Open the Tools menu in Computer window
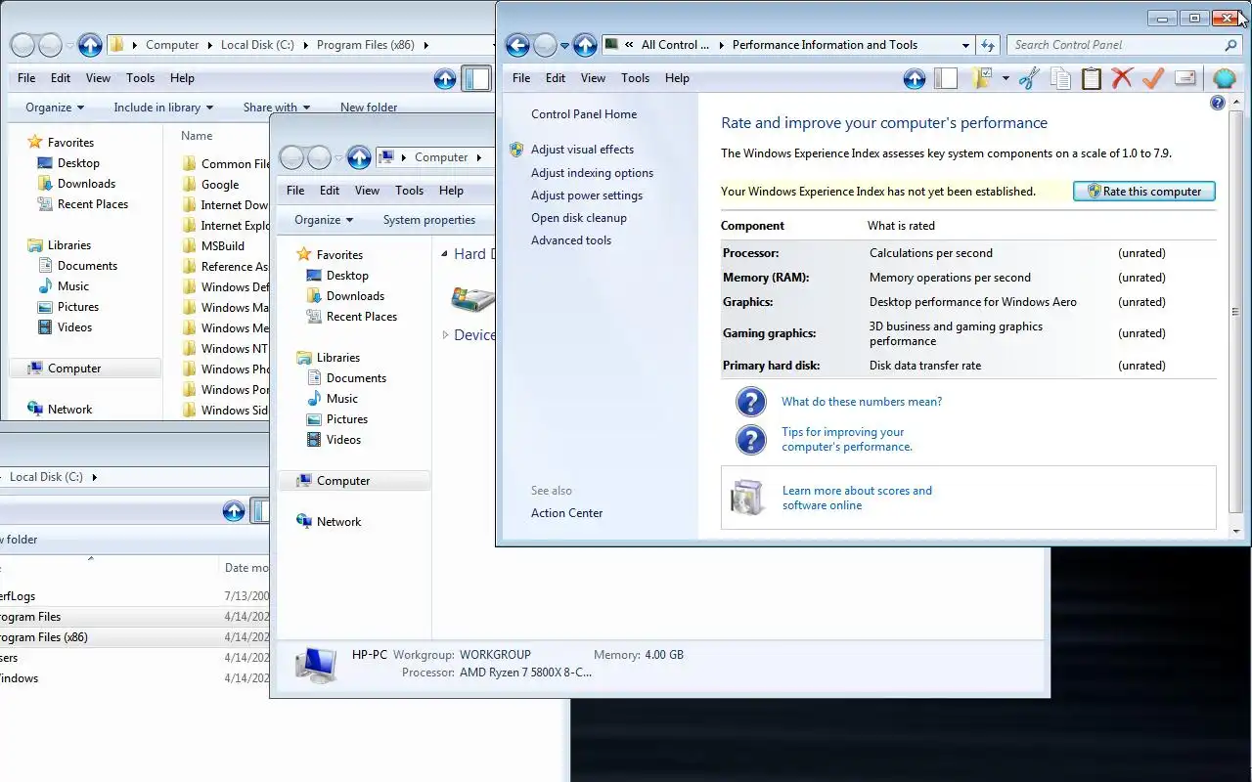This screenshot has height=782, width=1252. point(409,191)
